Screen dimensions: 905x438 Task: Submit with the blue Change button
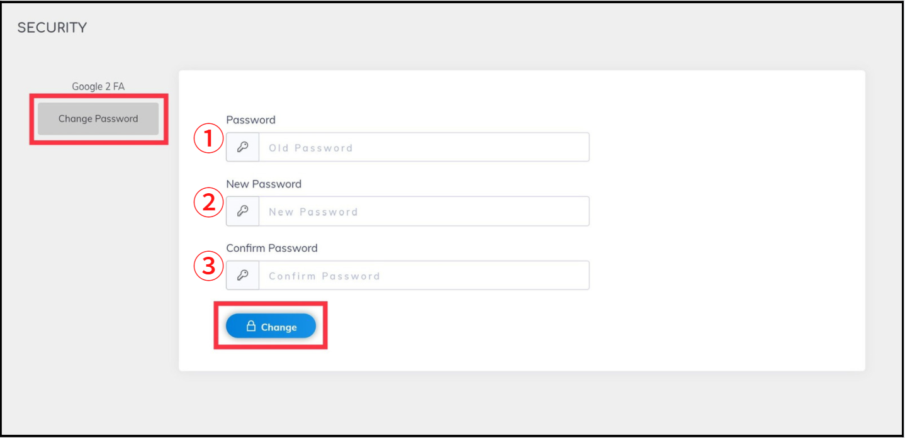coord(271,326)
